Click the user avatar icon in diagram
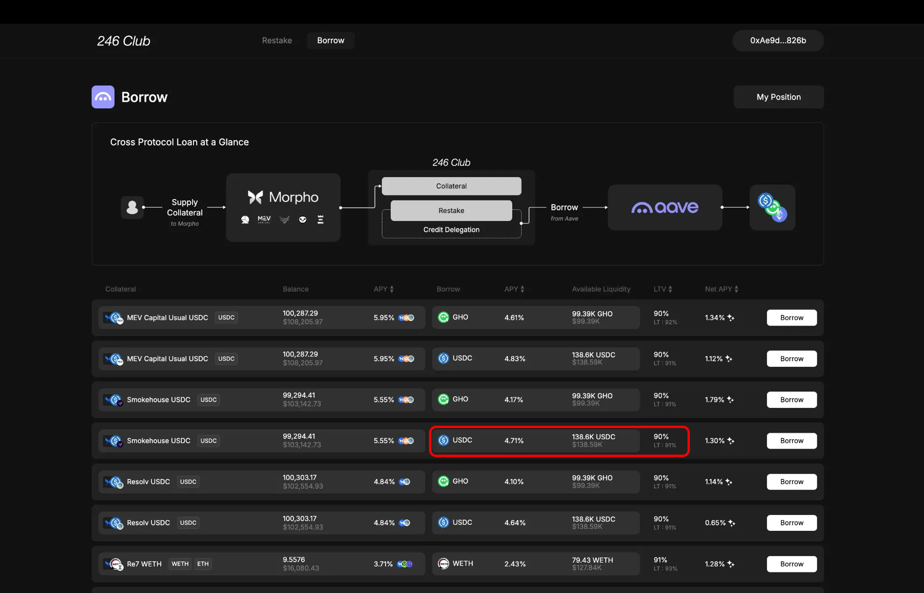Viewport: 924px width, 593px height. [x=132, y=207]
